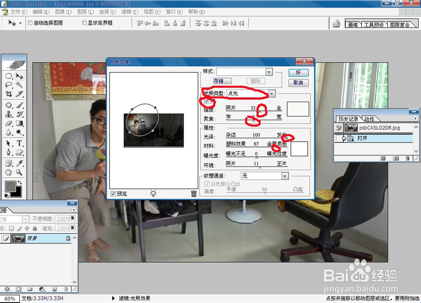Select the 背景 layer thumbnail
Image resolution: width=421 pixels, height=303 pixels.
(18, 238)
